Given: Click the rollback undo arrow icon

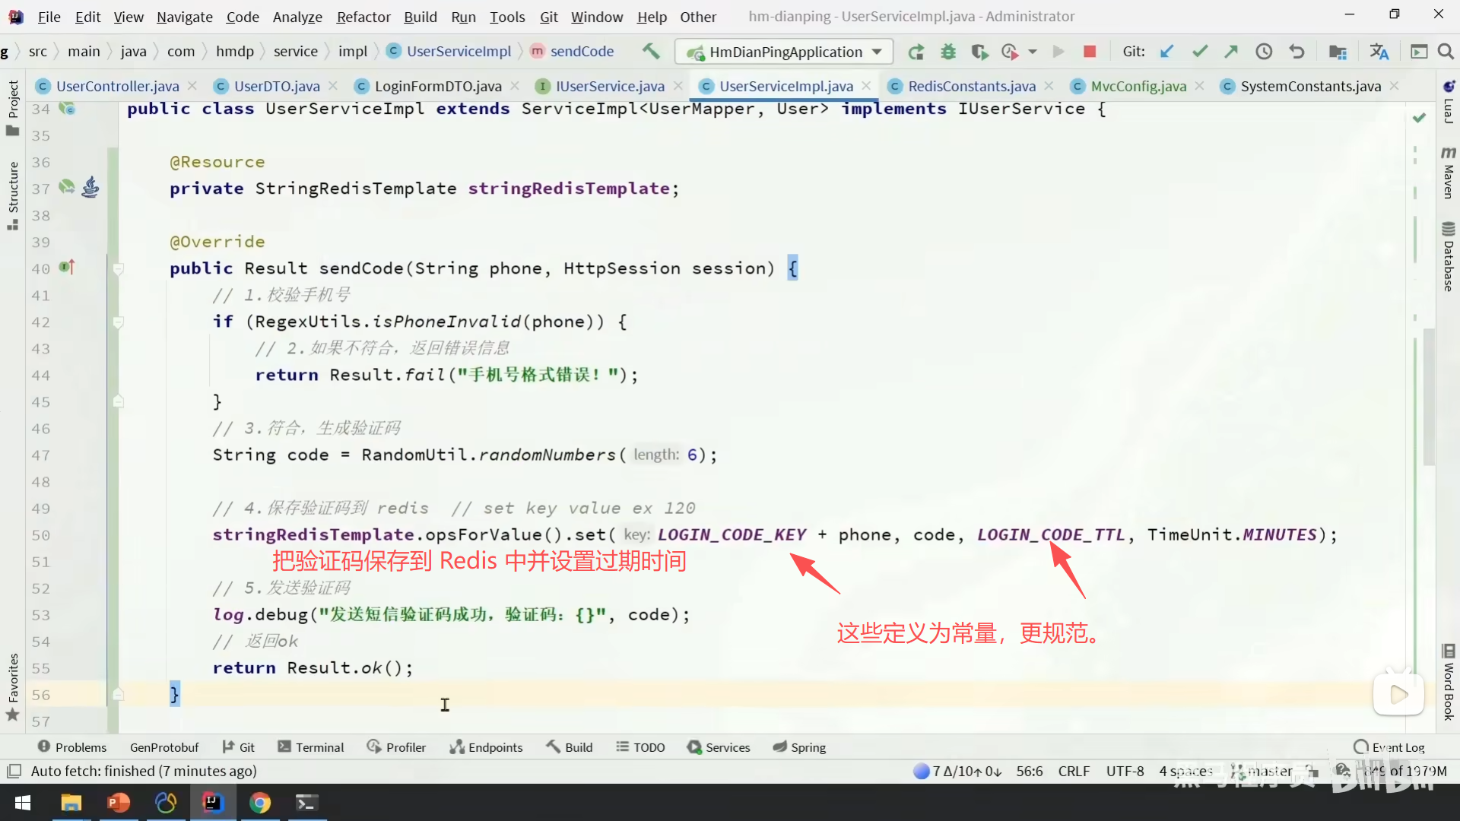Looking at the screenshot, I should click(1297, 51).
